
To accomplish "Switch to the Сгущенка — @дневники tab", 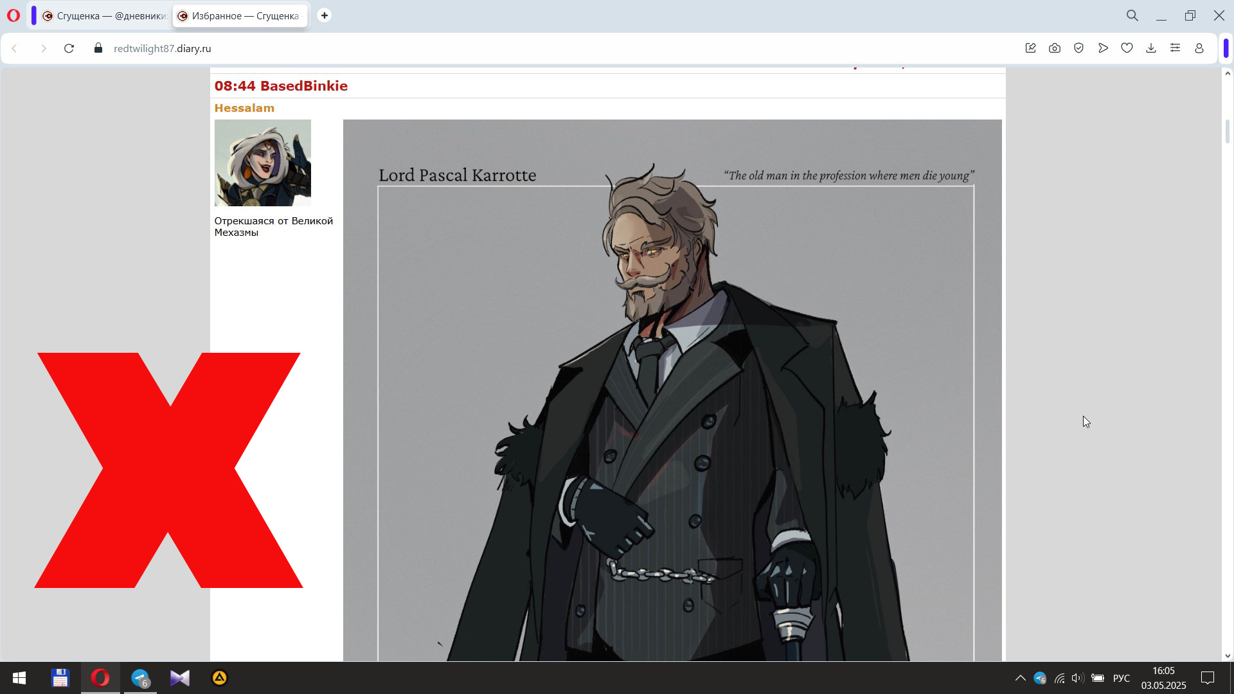I will [x=105, y=15].
